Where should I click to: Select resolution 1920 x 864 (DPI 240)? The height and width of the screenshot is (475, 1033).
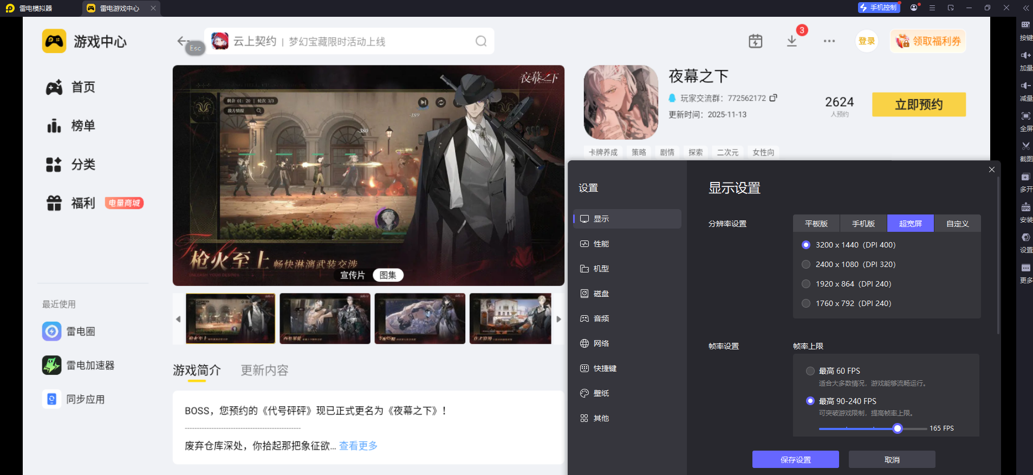(846, 284)
